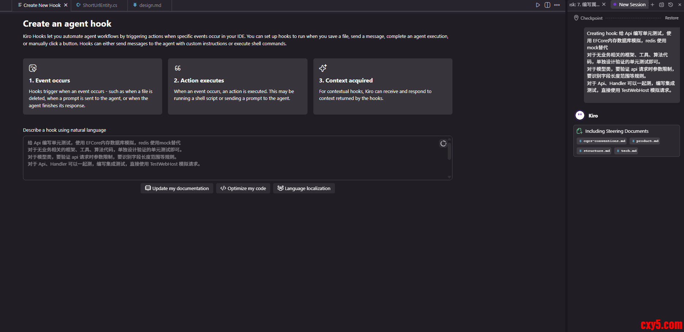Open the chat session history icon
The width and height of the screenshot is (684, 332).
[x=670, y=5]
